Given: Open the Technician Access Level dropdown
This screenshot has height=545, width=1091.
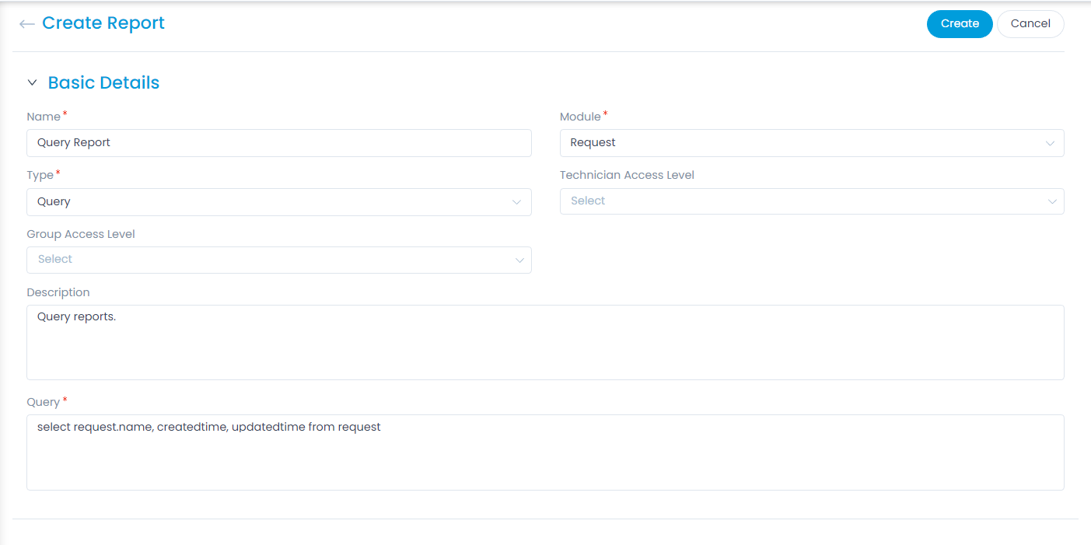Looking at the screenshot, I should tap(812, 201).
